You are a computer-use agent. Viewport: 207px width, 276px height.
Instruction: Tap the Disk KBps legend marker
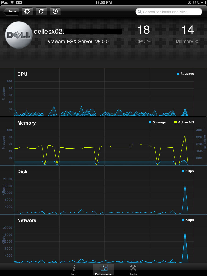coord(183,171)
